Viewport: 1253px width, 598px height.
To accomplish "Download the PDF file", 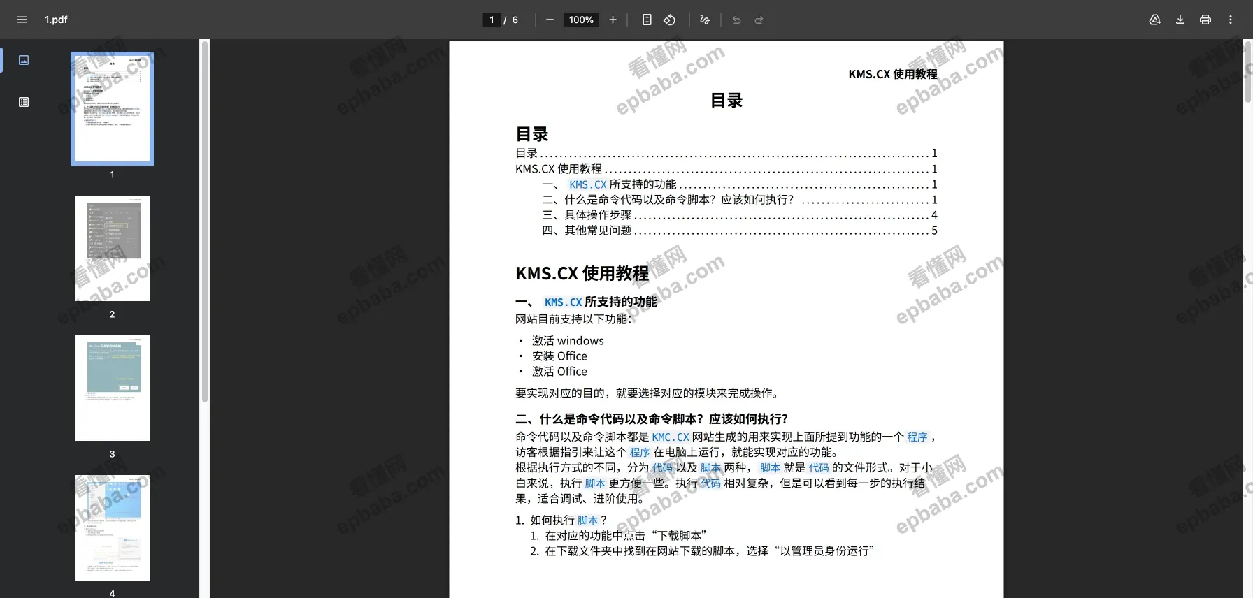I will click(x=1180, y=20).
